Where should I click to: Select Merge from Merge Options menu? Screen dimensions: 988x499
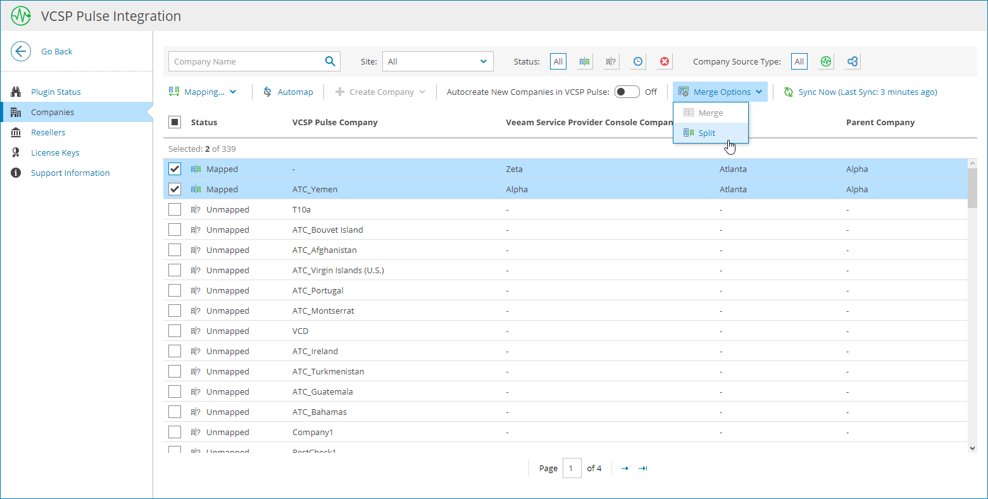pyautogui.click(x=711, y=113)
